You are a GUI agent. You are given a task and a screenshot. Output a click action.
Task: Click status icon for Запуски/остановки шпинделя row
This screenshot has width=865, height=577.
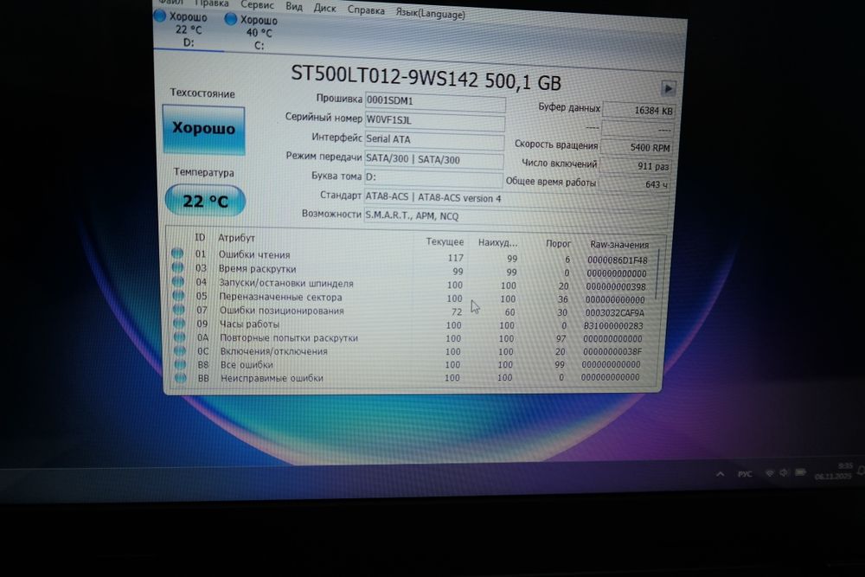(178, 281)
